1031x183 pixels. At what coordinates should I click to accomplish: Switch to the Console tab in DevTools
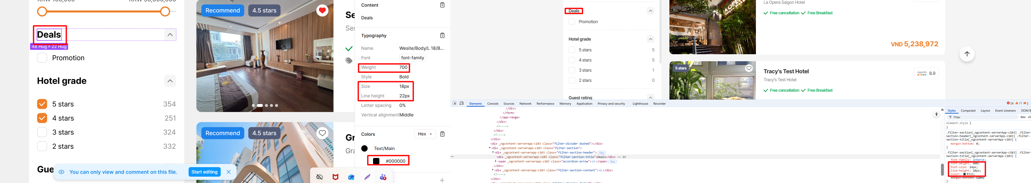pos(492,104)
